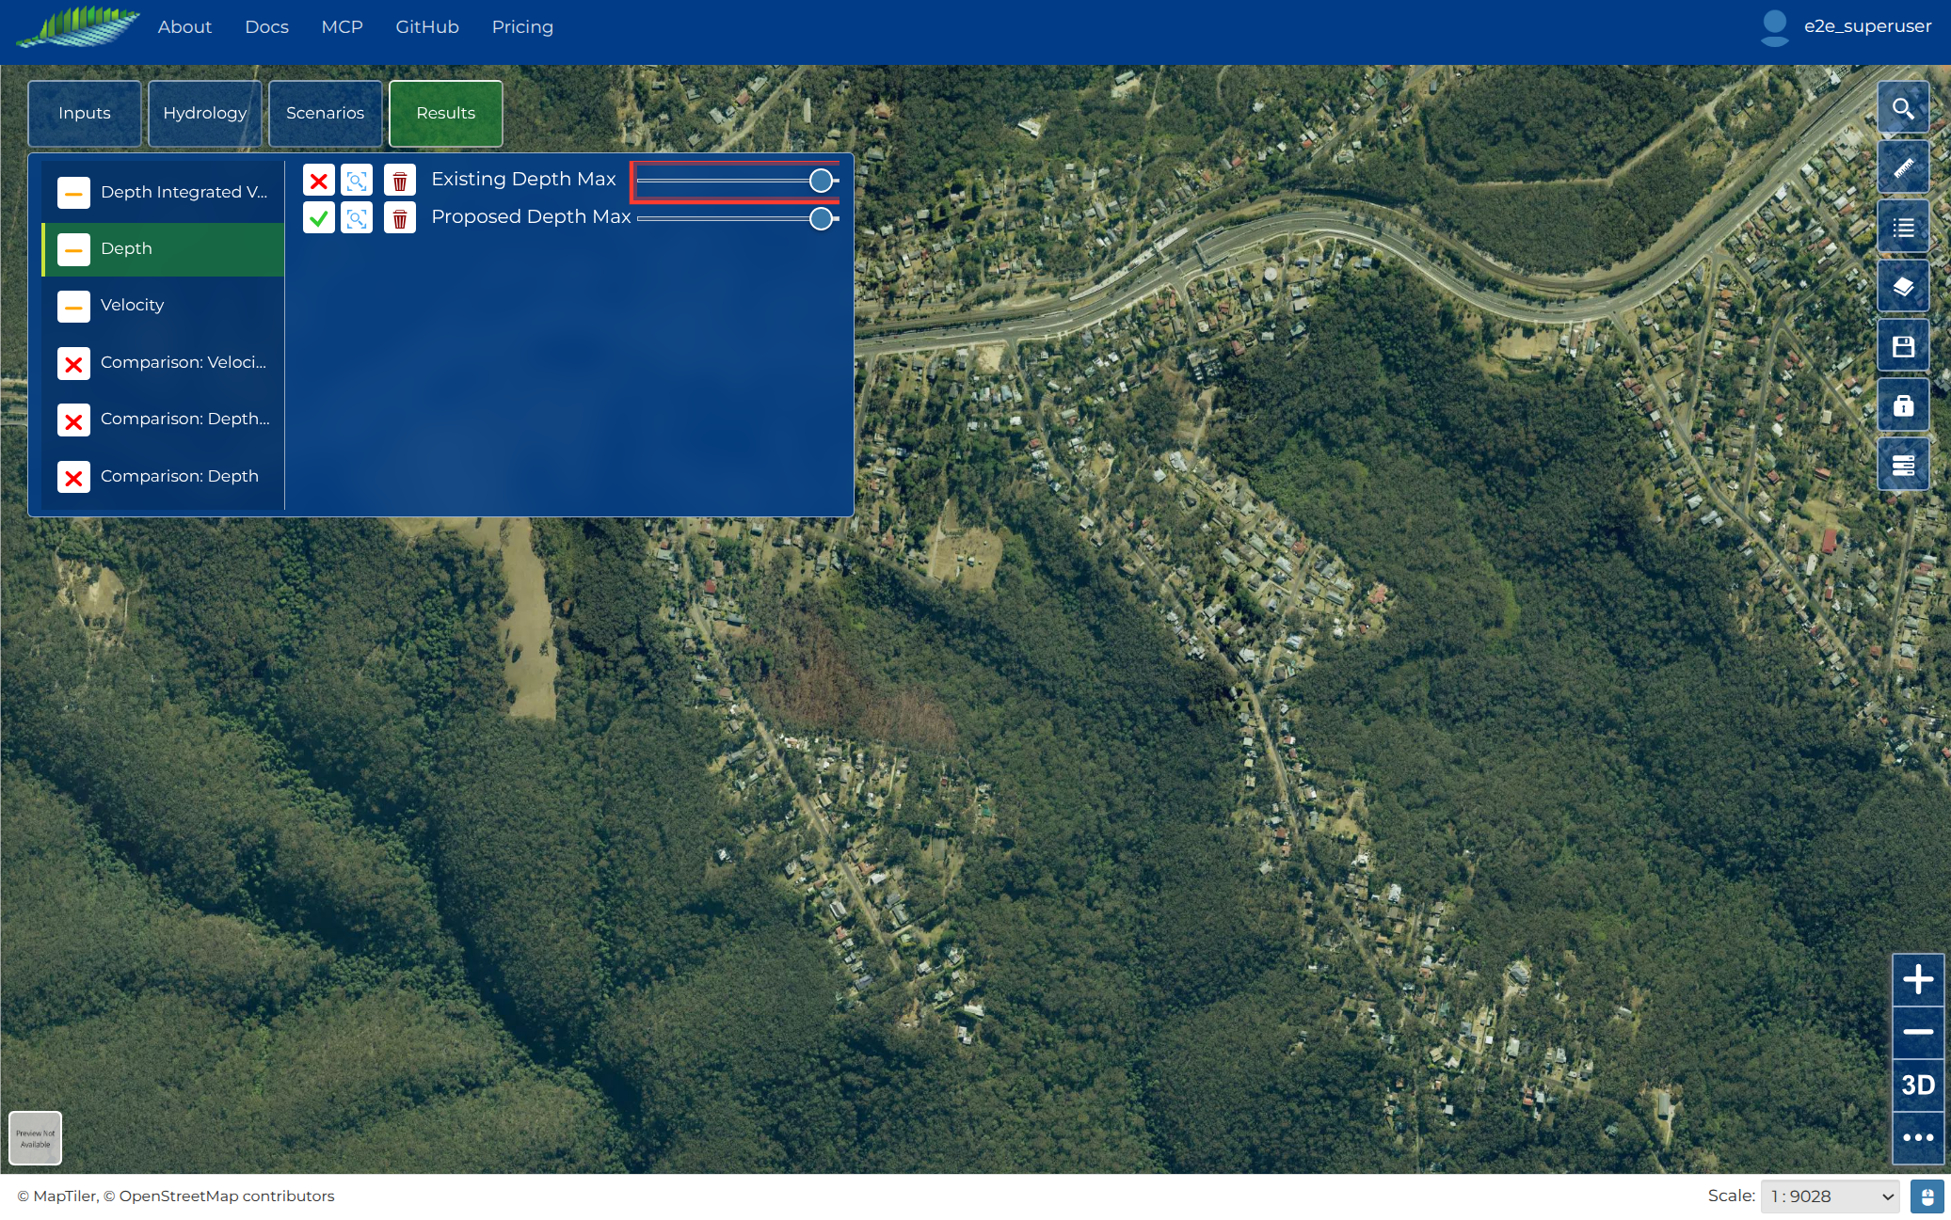Toggle Comparison: Depth... visibility box
1951x1220 pixels.
[73, 420]
